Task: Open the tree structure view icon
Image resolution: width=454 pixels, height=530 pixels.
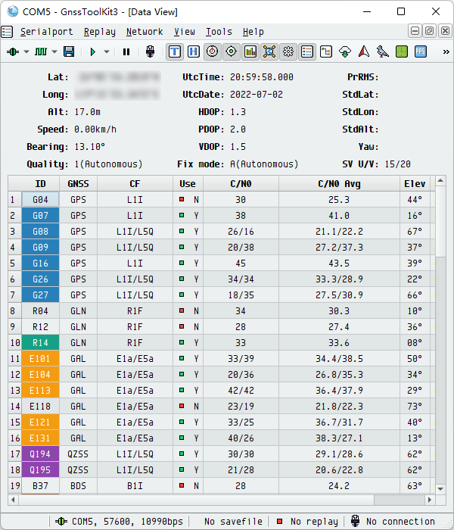Action: [x=326, y=51]
